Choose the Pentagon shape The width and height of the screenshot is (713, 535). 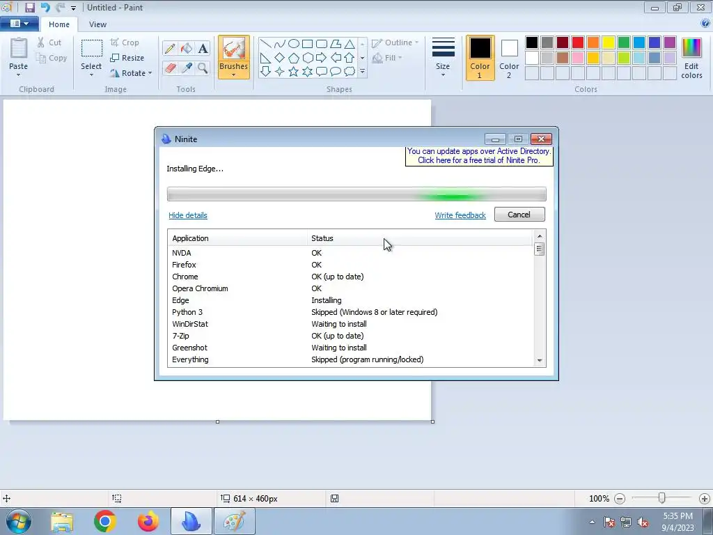[294, 58]
